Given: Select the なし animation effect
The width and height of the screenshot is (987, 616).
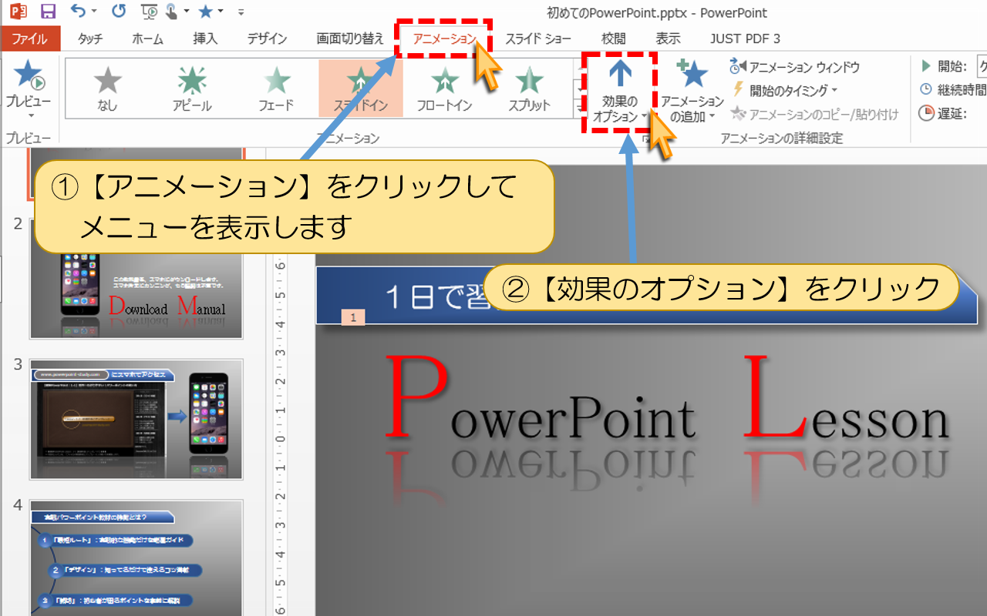Looking at the screenshot, I should pos(107,89).
